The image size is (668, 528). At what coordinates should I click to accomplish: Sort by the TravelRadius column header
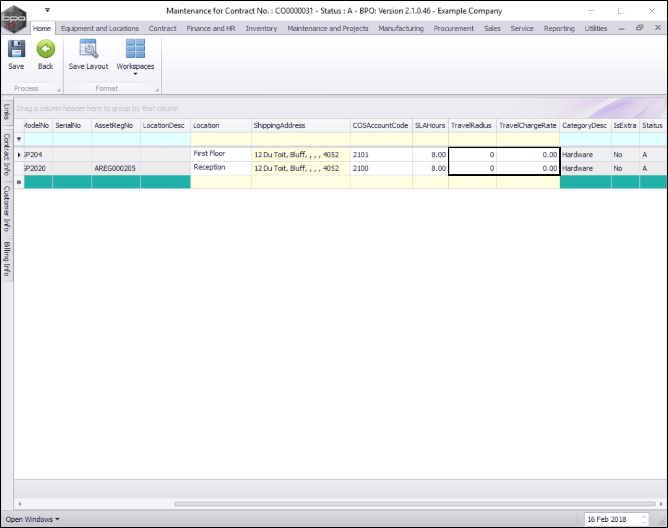coord(472,125)
